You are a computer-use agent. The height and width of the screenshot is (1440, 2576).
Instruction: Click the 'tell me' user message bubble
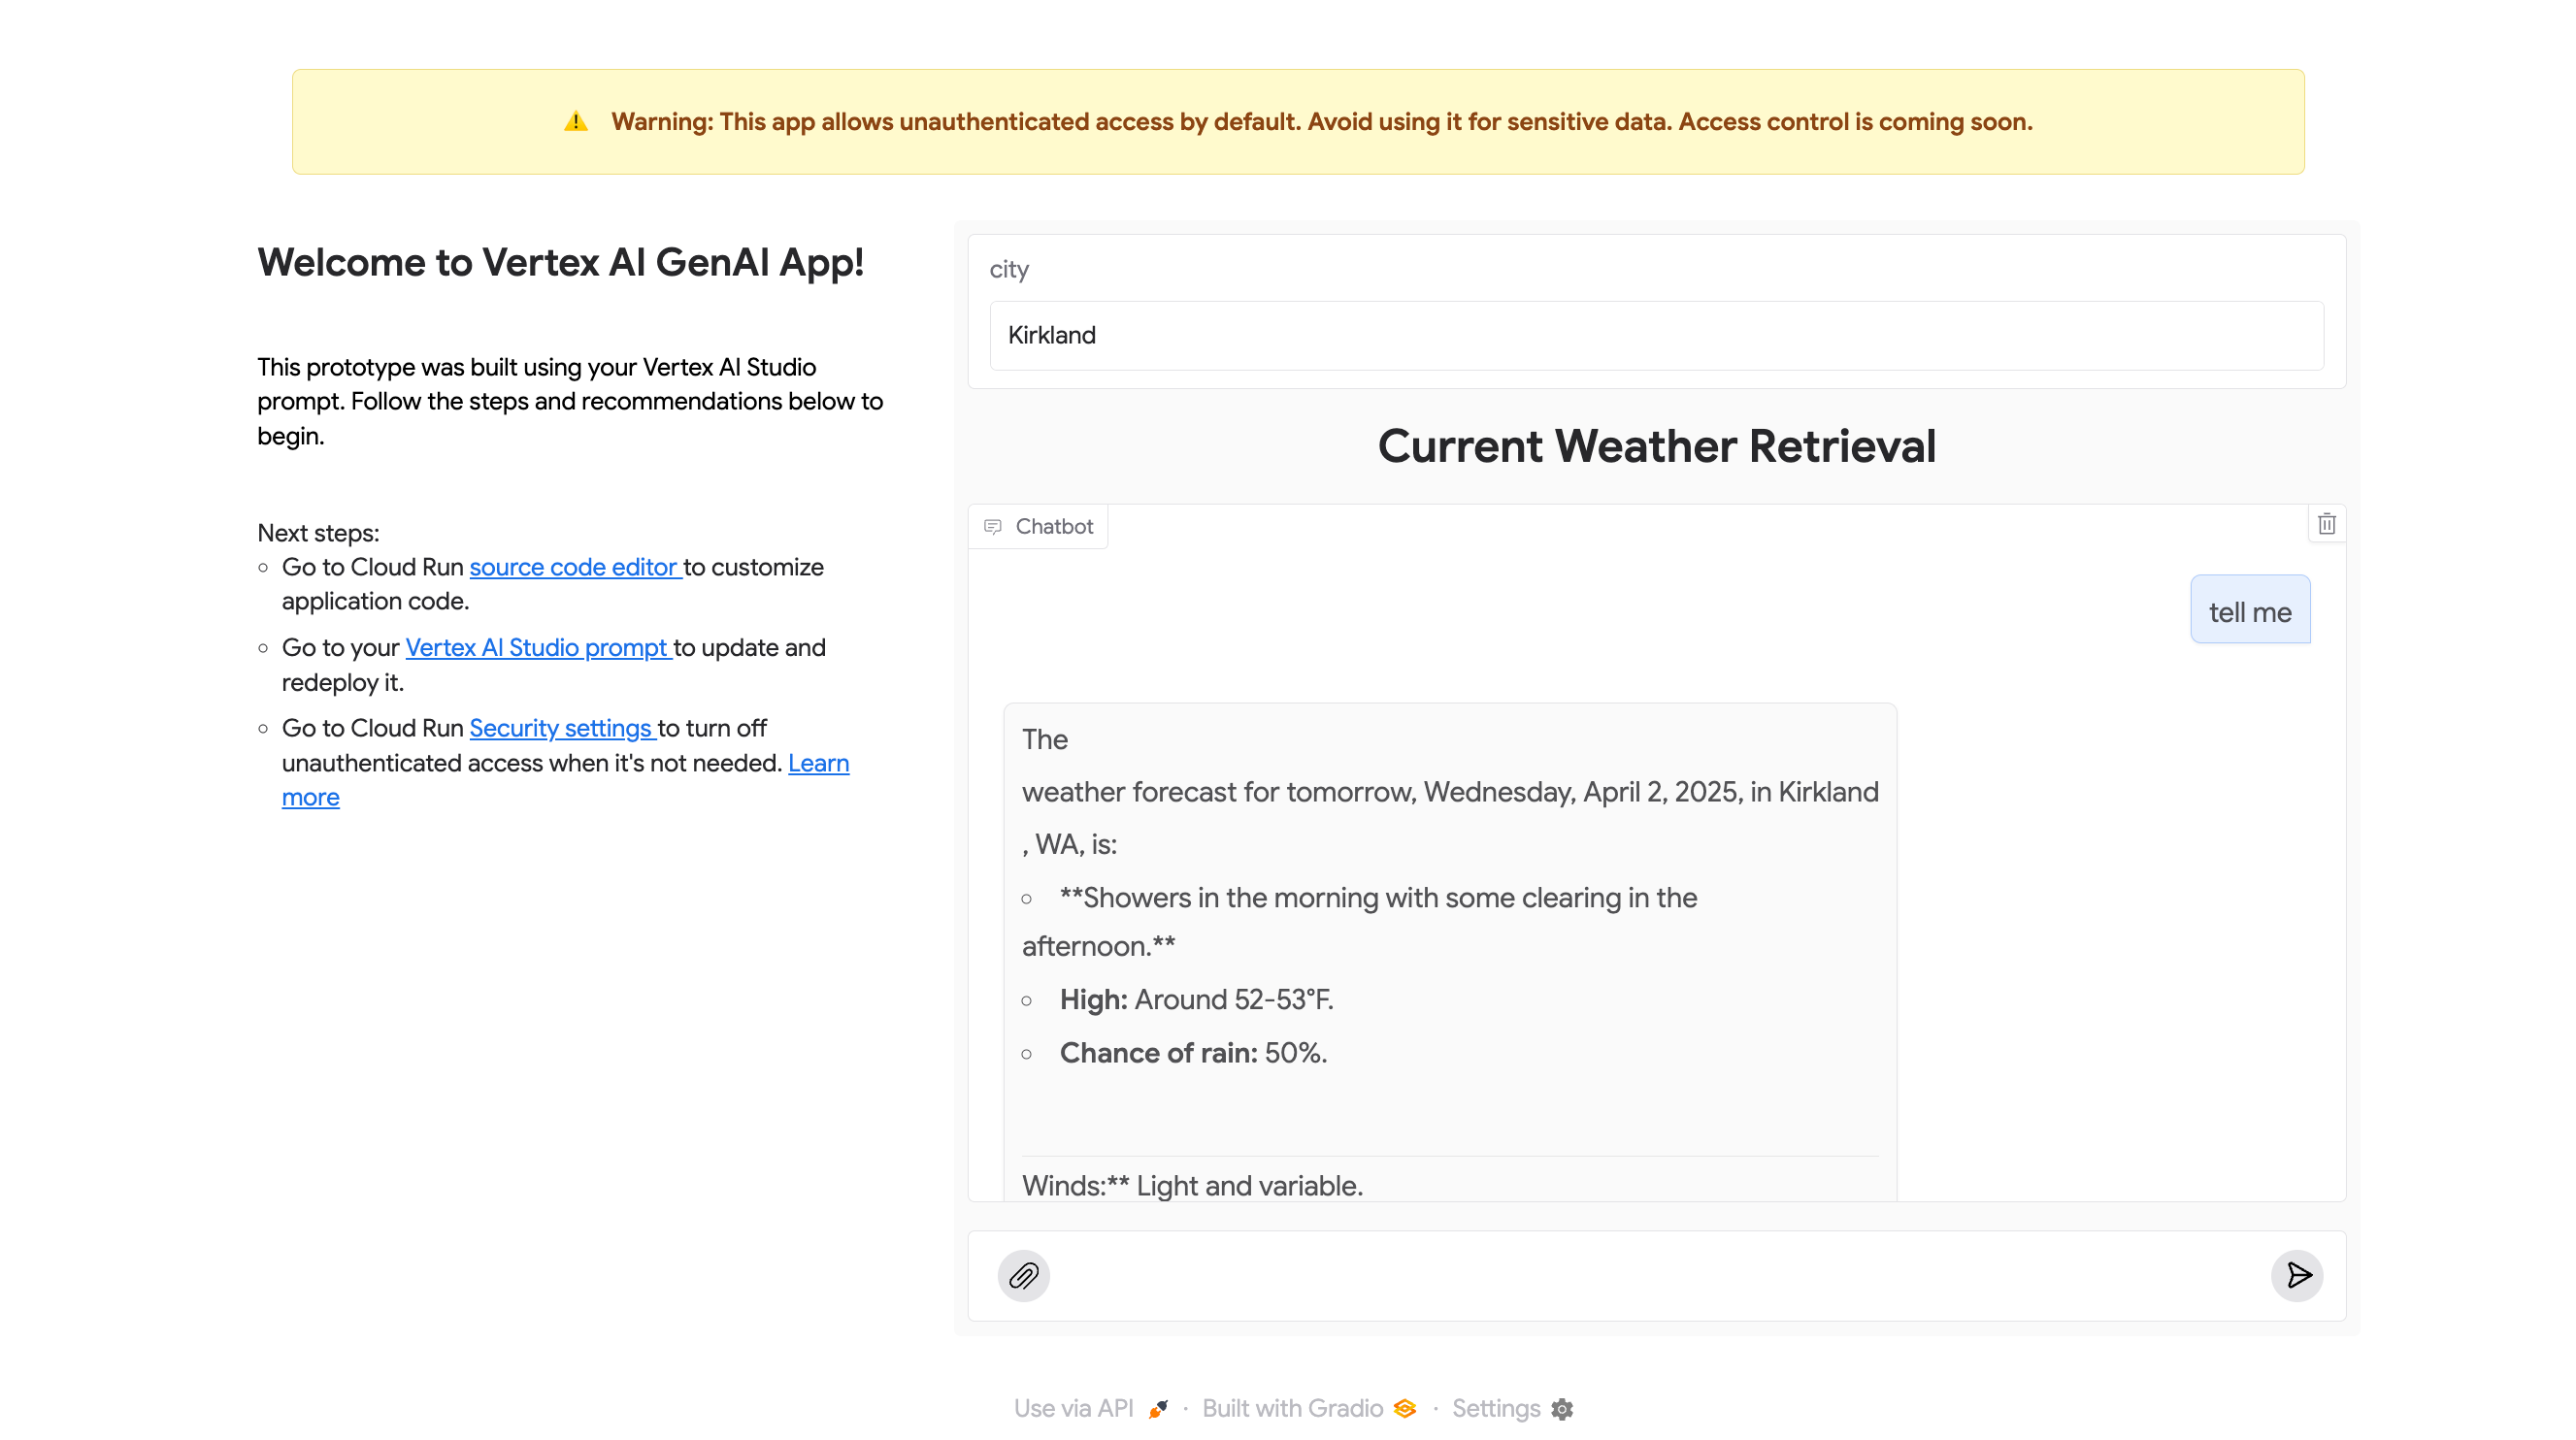coord(2250,610)
